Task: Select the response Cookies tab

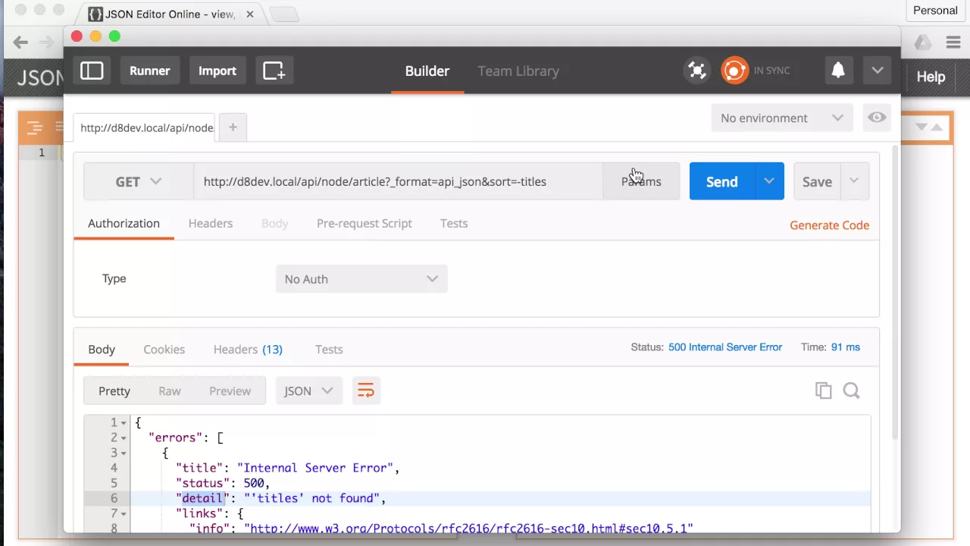Action: [x=164, y=349]
